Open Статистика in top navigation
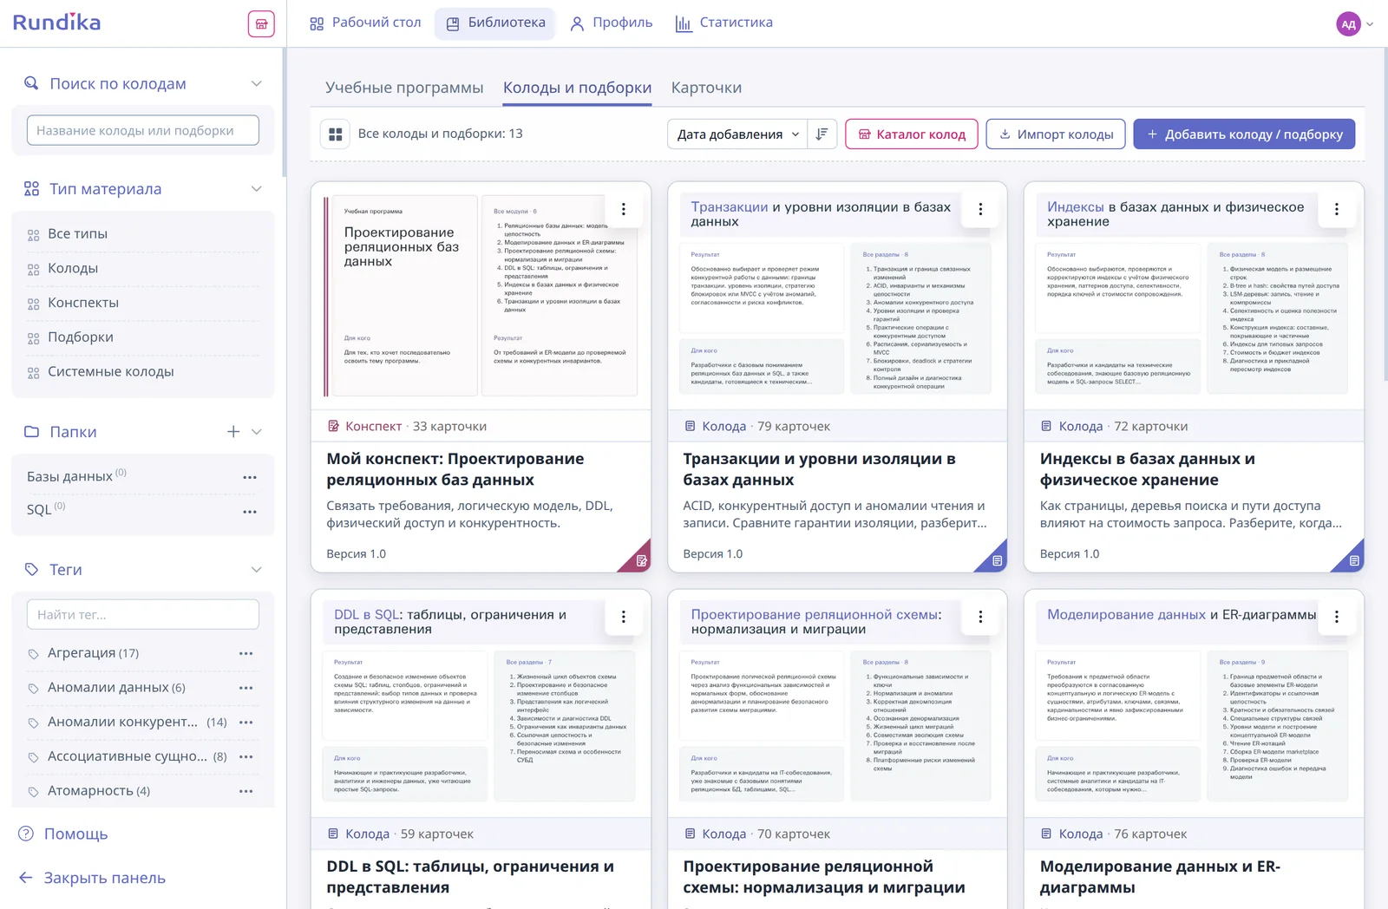Image resolution: width=1388 pixels, height=909 pixels. [x=724, y=23]
